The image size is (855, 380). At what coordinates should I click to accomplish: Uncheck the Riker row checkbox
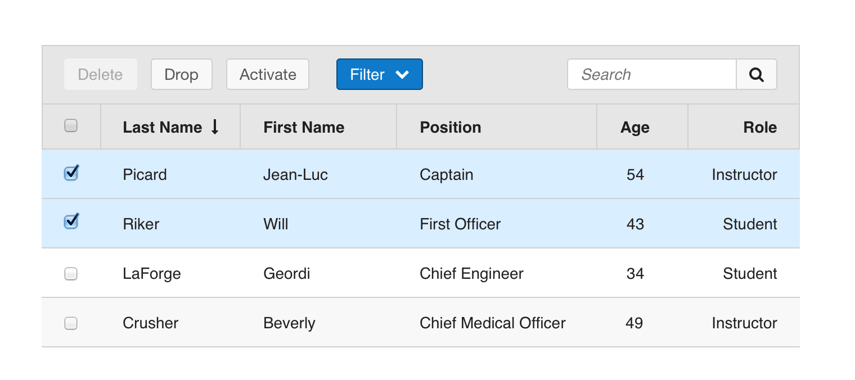pyautogui.click(x=71, y=223)
